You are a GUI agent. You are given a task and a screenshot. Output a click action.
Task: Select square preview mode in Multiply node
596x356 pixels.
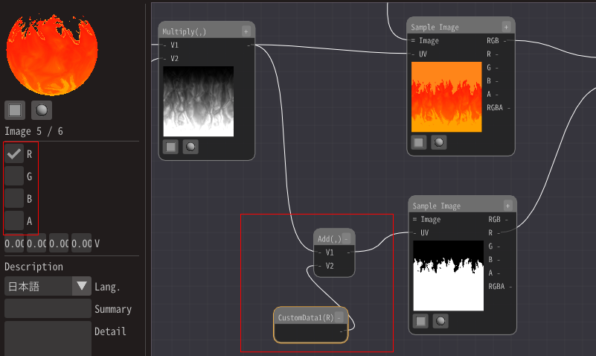[171, 147]
